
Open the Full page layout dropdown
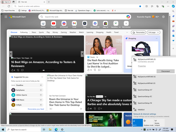point(153,32)
